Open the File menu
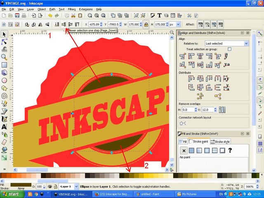264x198 pixels. [x=4, y=9]
